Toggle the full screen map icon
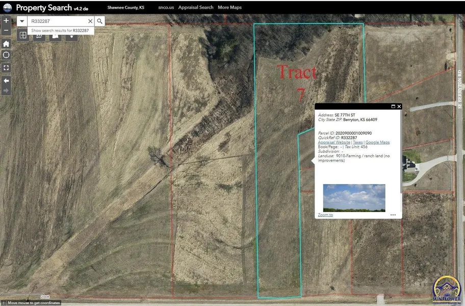465x306 pixels. [6, 67]
